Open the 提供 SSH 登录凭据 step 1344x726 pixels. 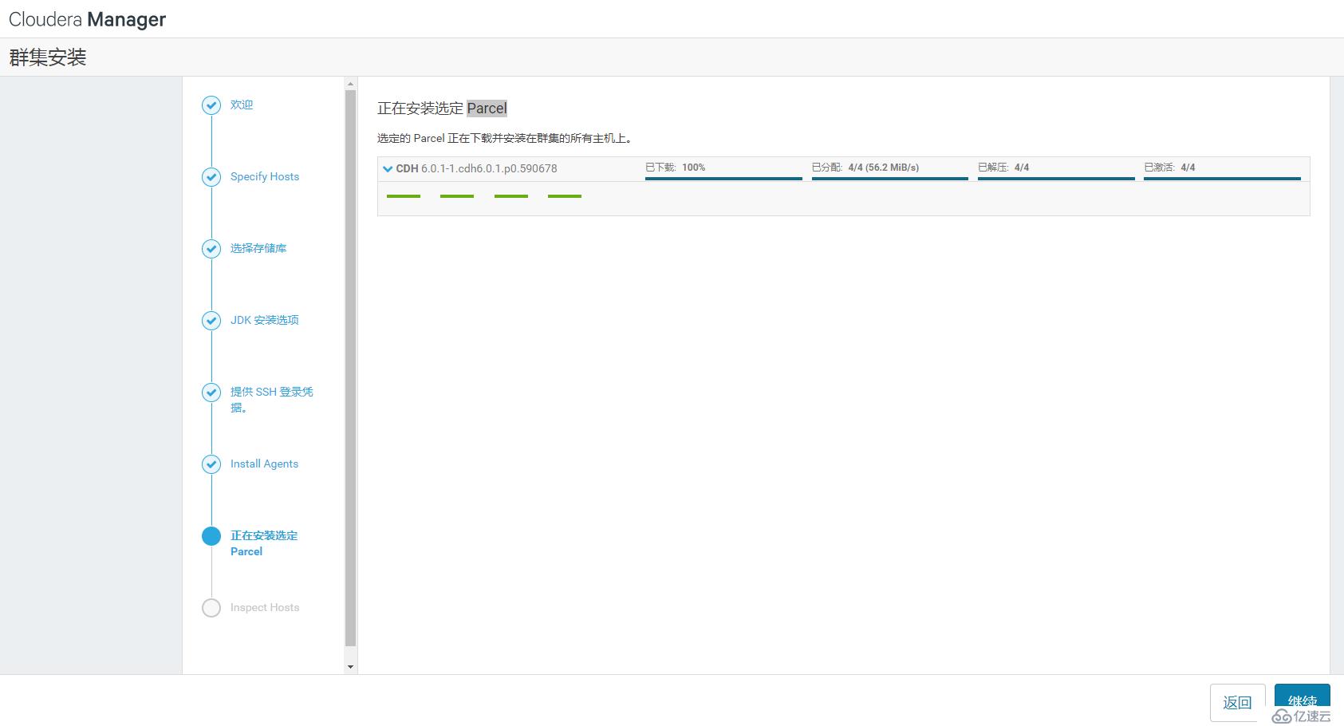pyautogui.click(x=272, y=400)
